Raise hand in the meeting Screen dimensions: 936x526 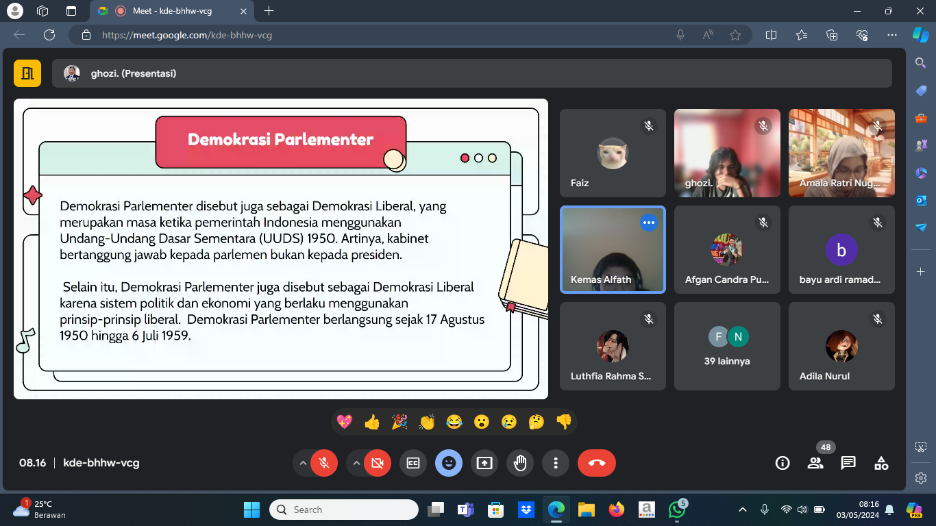pyautogui.click(x=520, y=463)
